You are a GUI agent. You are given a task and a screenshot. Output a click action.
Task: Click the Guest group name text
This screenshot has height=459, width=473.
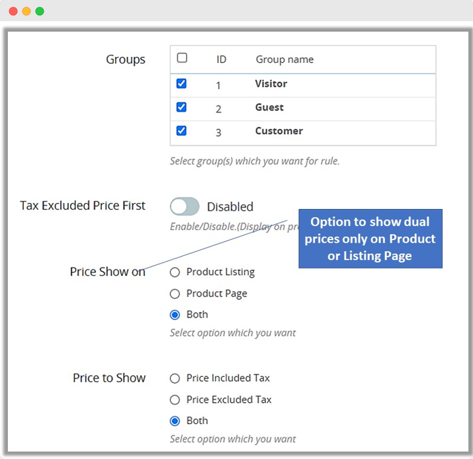click(269, 107)
